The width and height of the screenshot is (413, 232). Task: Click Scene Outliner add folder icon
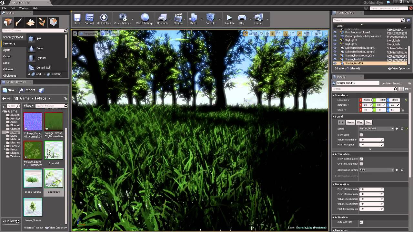coord(408,20)
